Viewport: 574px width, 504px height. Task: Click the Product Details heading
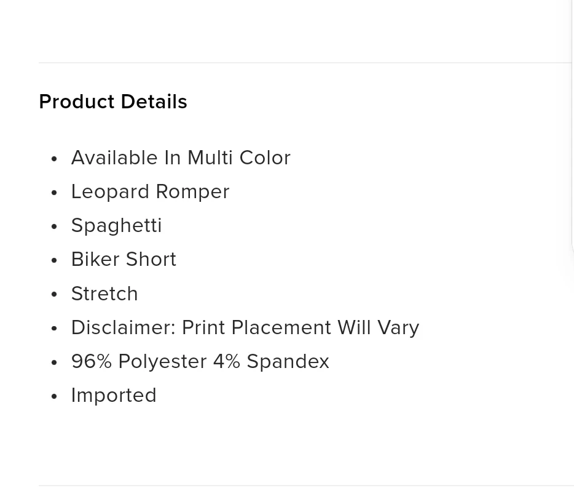point(112,102)
